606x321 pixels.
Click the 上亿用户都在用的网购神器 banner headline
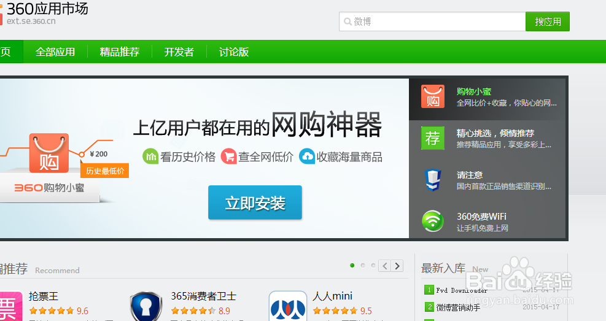[257, 125]
